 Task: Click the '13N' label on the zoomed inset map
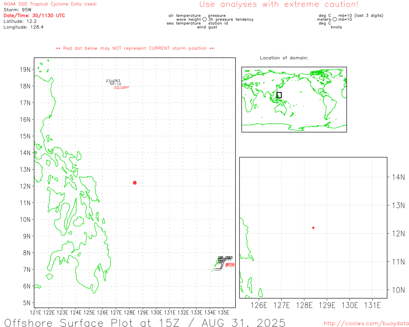tap(398, 205)
